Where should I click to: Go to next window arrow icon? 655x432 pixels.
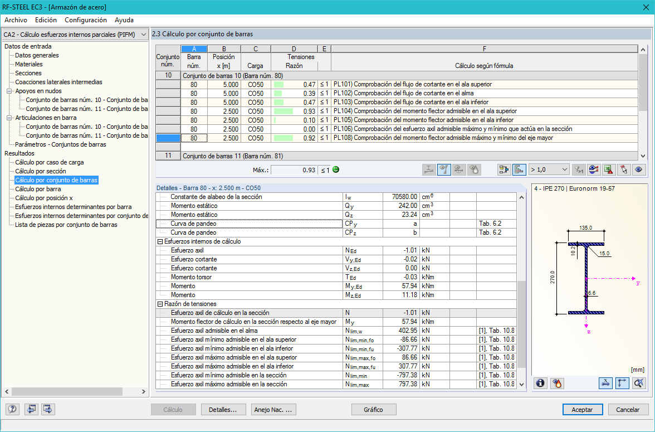(x=48, y=409)
